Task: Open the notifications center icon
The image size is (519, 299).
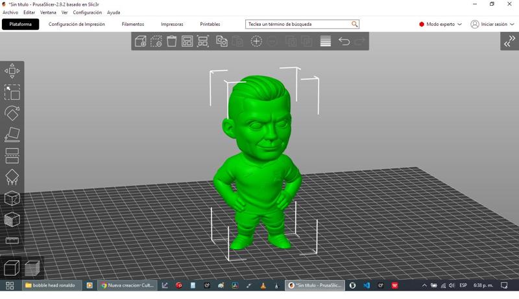Action: (x=504, y=285)
